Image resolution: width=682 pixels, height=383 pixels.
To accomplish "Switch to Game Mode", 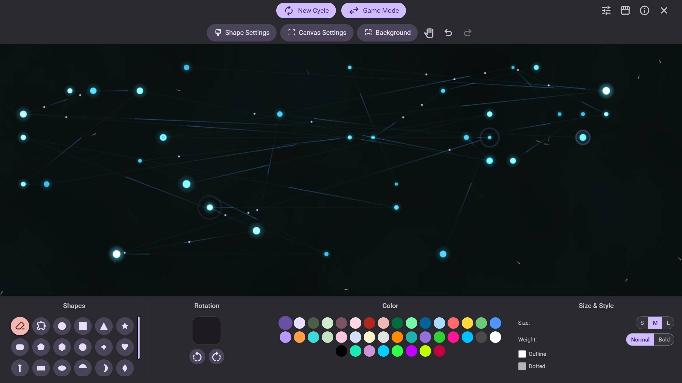I will [x=374, y=10].
